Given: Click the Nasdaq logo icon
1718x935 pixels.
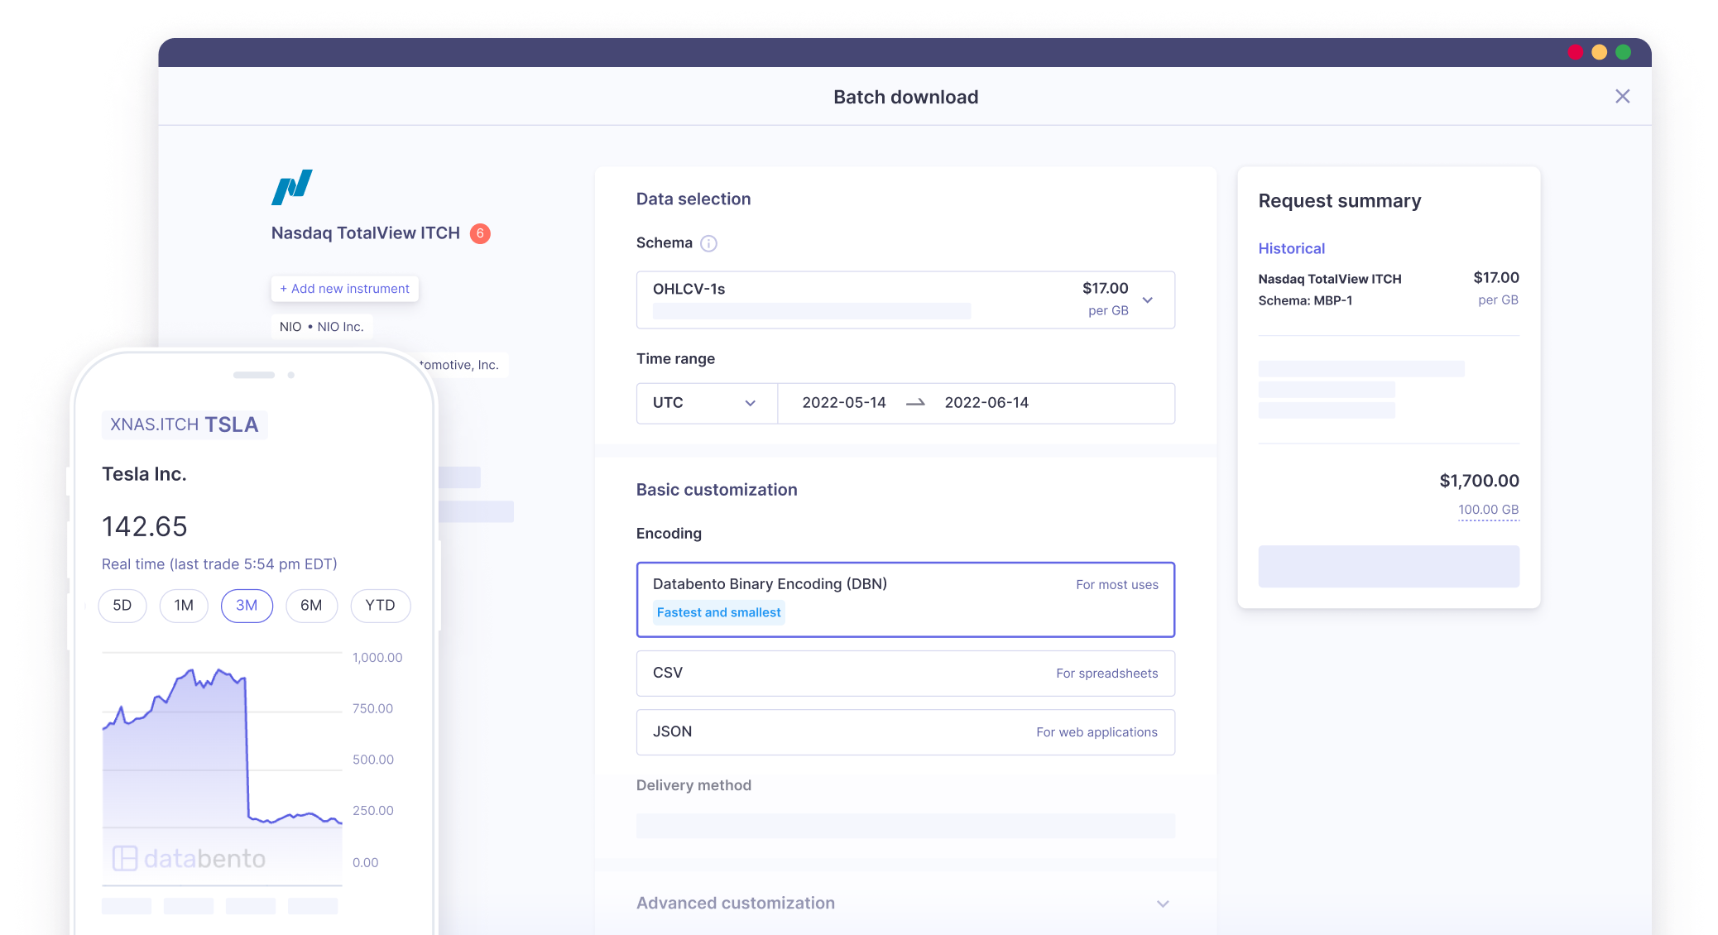Looking at the screenshot, I should coord(292,187).
